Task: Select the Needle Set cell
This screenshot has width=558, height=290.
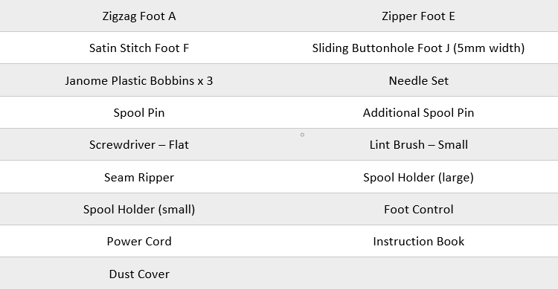Action: point(418,81)
